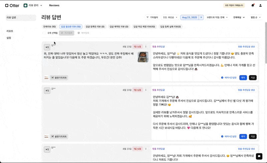Screen dimensions: 267x163
Task: Click blue 예약 button on 김** review
Action: pos(243,136)
